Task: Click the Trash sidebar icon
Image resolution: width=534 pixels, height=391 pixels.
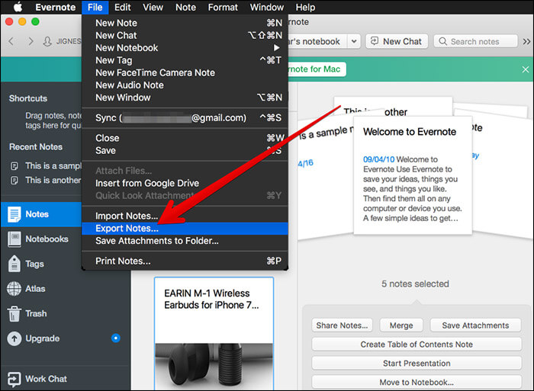Action: (14, 313)
